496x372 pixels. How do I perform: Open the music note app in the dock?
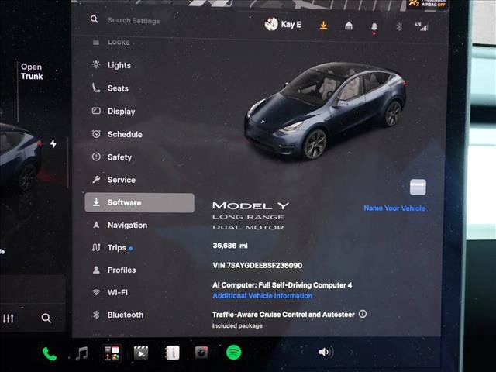click(x=82, y=353)
